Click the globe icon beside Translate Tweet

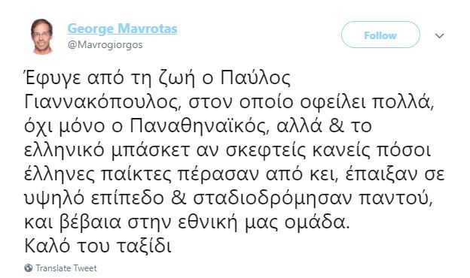click(x=28, y=267)
